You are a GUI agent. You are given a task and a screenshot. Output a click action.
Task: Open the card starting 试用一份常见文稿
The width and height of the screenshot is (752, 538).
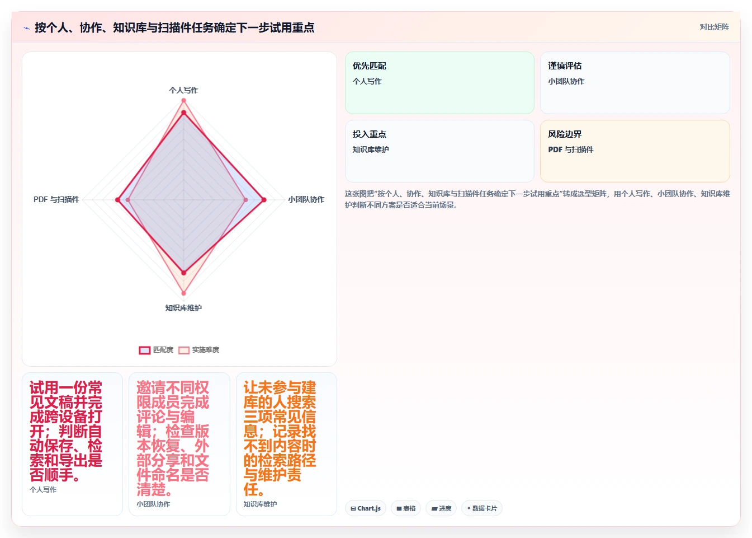click(72, 444)
